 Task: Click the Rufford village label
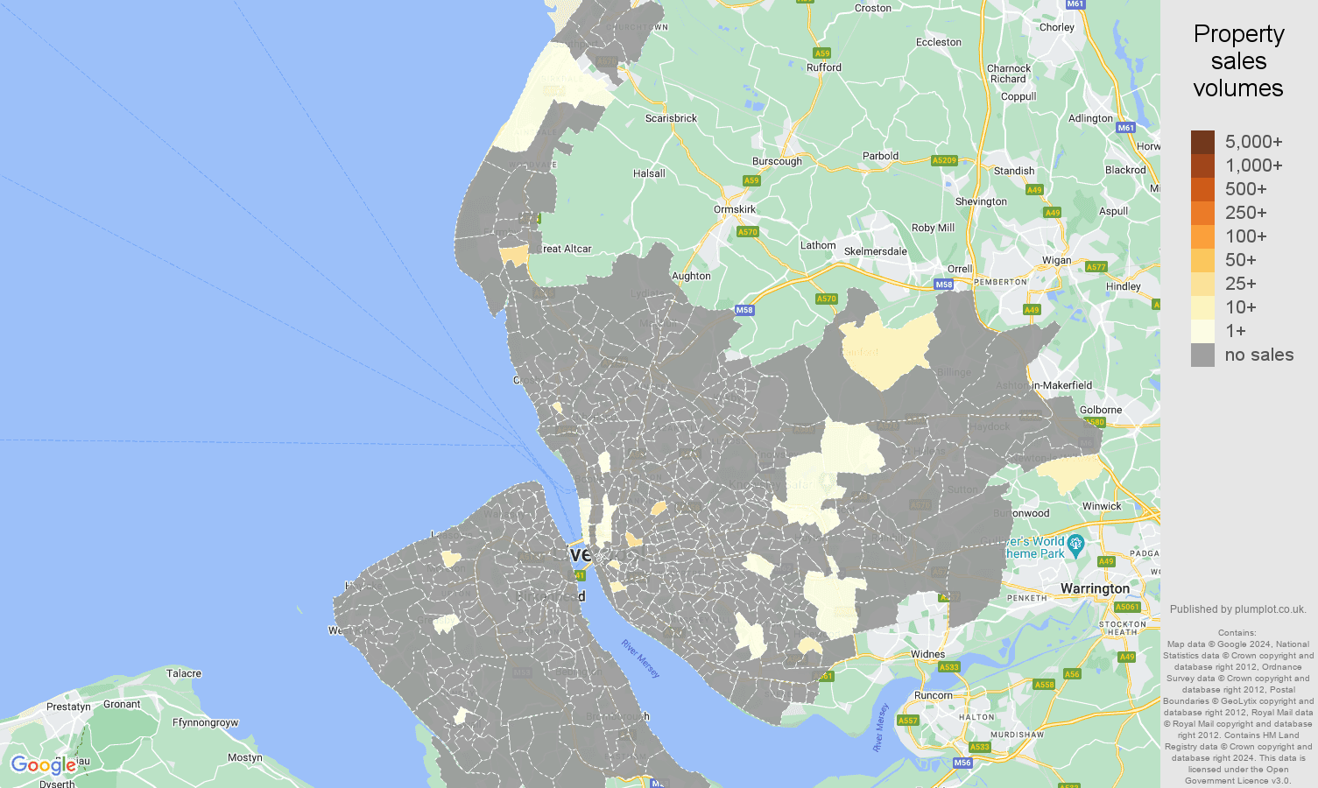point(824,67)
